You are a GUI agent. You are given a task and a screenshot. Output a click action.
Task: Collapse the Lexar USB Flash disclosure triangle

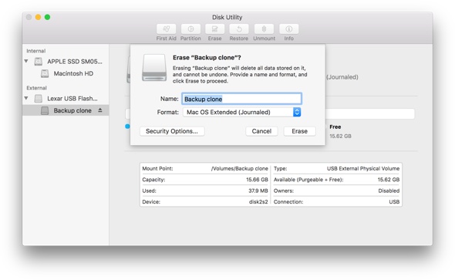tap(26, 99)
